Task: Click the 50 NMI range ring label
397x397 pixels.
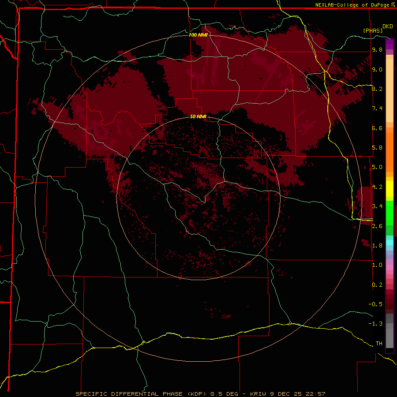Action: (x=198, y=116)
